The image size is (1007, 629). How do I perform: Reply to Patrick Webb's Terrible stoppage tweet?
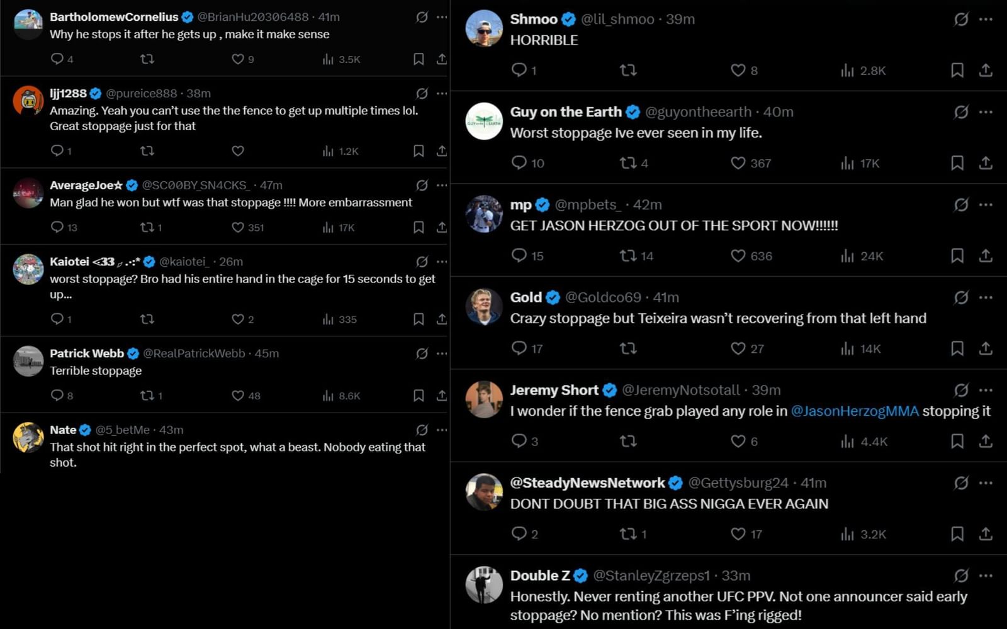tap(57, 395)
